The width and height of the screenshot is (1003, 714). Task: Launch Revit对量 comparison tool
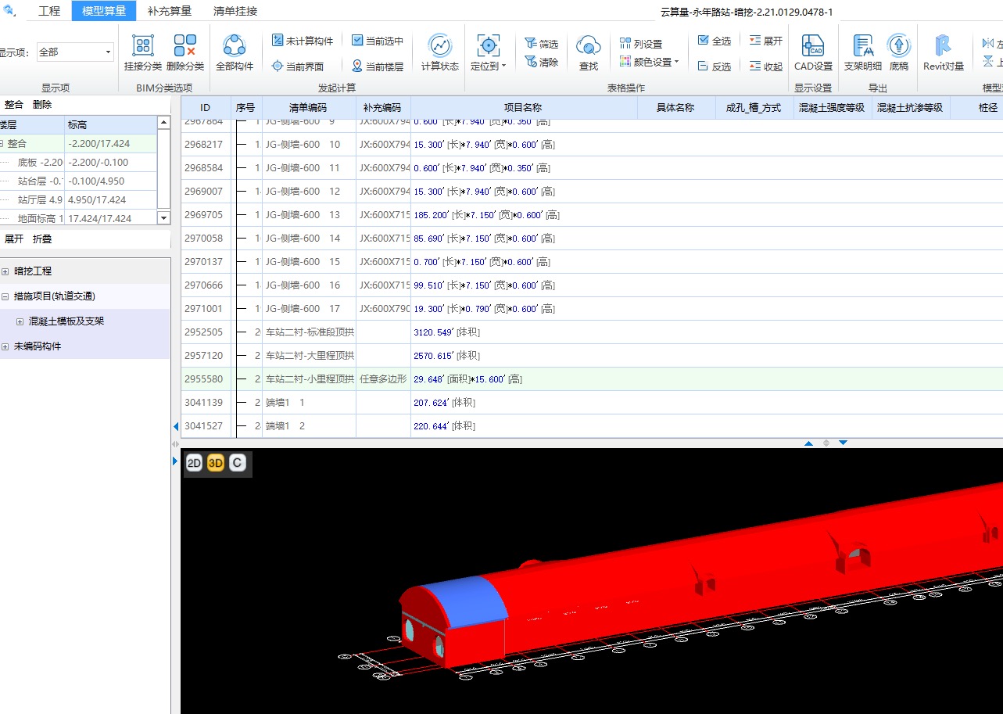pos(943,45)
